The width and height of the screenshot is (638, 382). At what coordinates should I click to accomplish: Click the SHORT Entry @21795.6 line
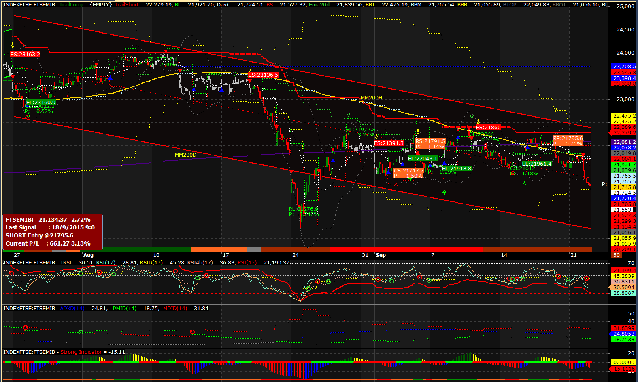(39, 235)
